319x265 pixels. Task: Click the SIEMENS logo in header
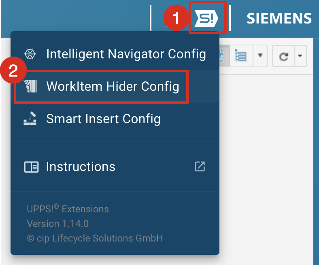279,18
